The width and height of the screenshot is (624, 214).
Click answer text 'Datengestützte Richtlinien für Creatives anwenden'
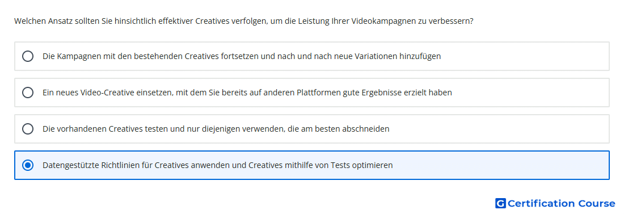(135, 165)
